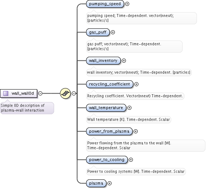Select the recycling_coefficient element
Viewport: 208px width, 189px height.
[110, 84]
